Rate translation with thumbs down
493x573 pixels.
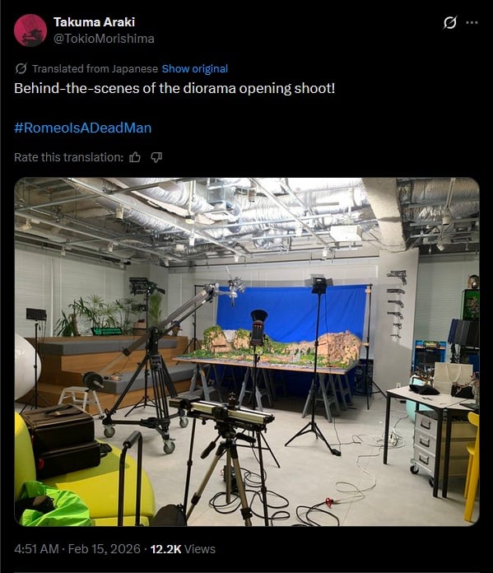[156, 157]
